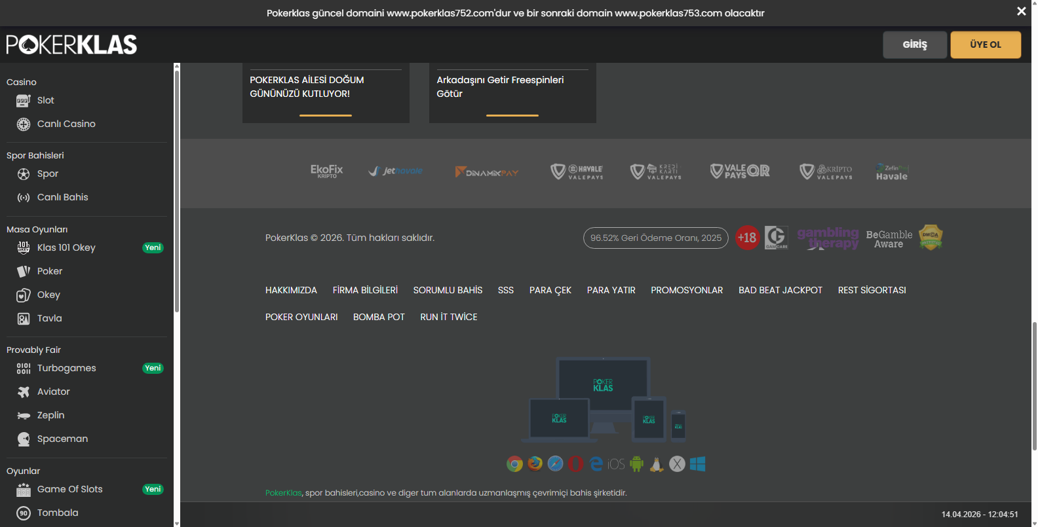
Task: Select the Zefin Havale payment logo
Action: click(892, 172)
